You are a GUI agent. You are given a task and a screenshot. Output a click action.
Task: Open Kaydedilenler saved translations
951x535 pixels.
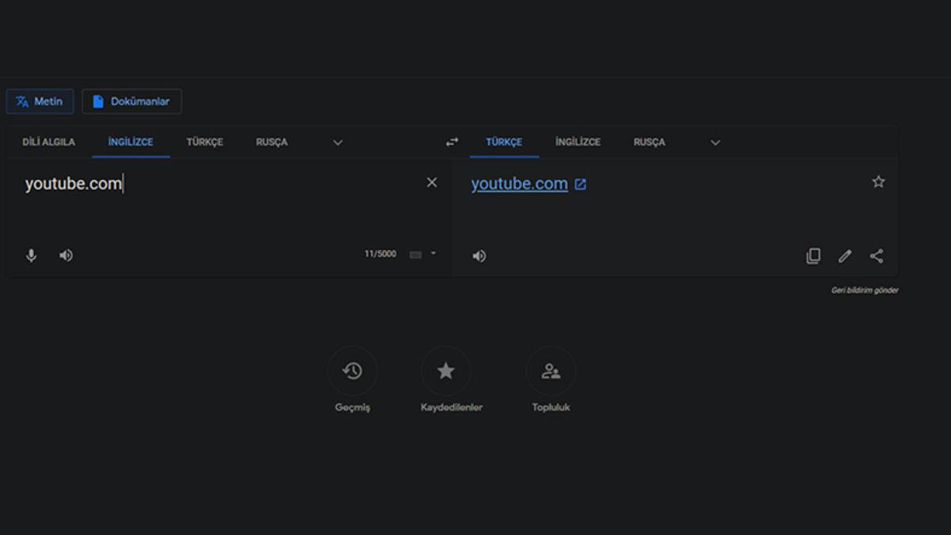tap(446, 371)
